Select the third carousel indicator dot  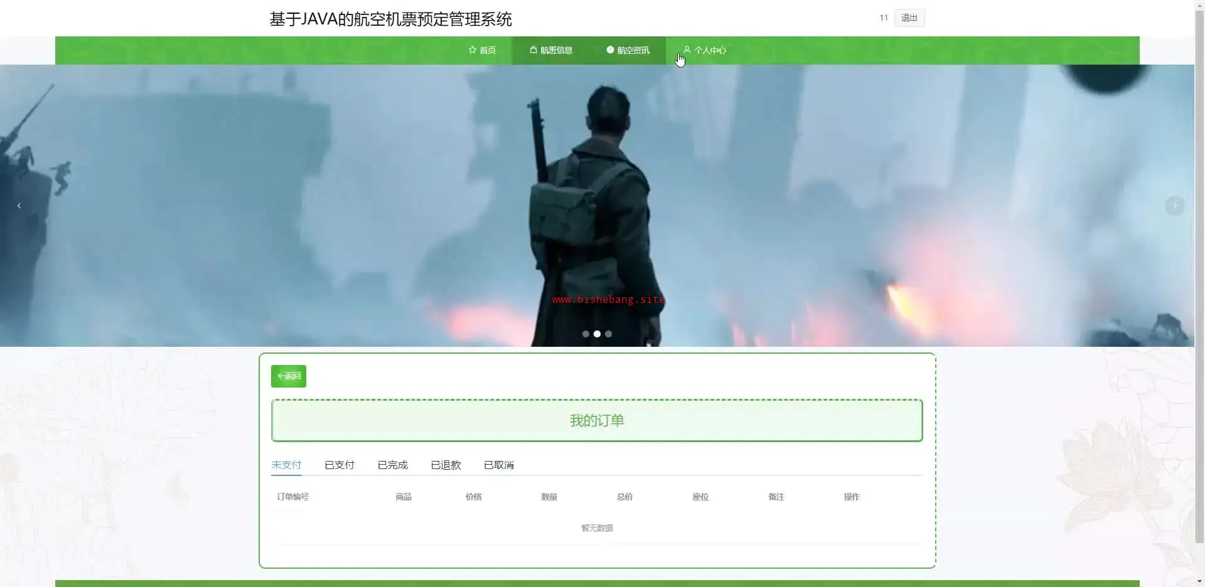click(608, 334)
